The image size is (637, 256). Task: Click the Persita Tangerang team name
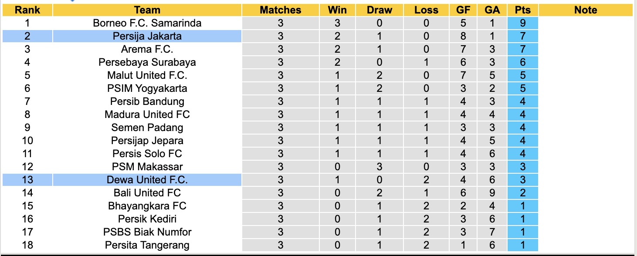pyautogui.click(x=147, y=245)
